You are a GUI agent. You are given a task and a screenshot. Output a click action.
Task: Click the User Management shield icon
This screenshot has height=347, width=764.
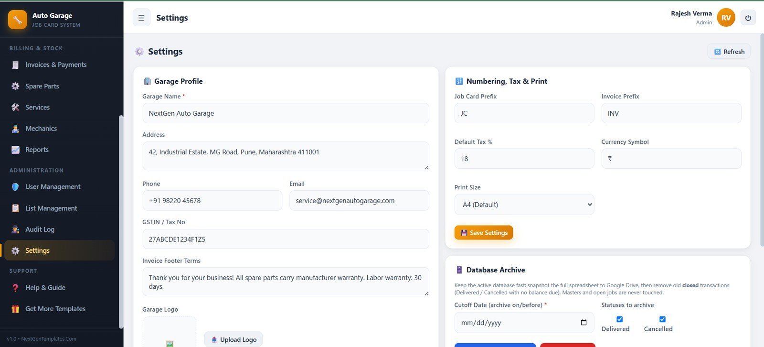pyautogui.click(x=15, y=187)
